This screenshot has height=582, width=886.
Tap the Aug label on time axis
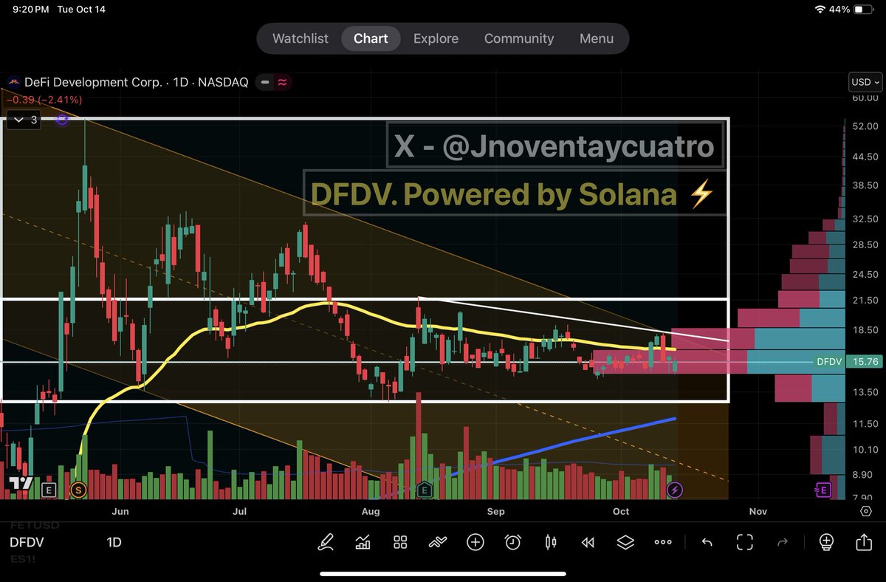click(371, 511)
